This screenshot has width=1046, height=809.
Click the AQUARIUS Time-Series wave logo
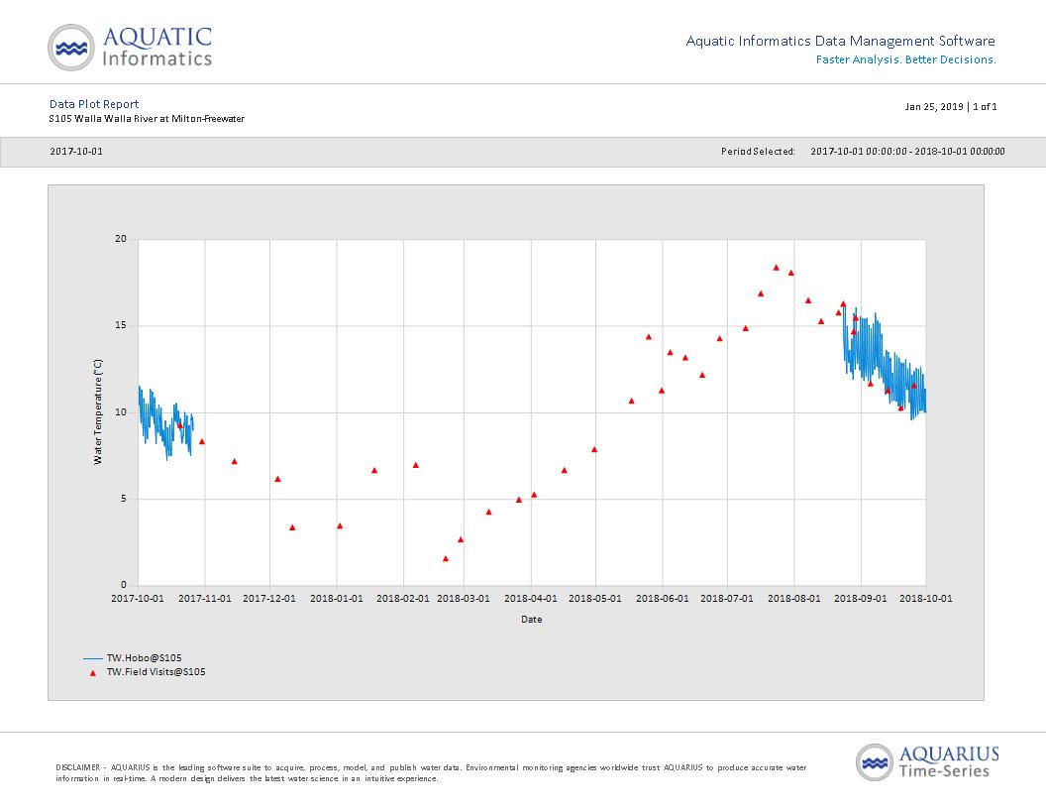pos(875,762)
